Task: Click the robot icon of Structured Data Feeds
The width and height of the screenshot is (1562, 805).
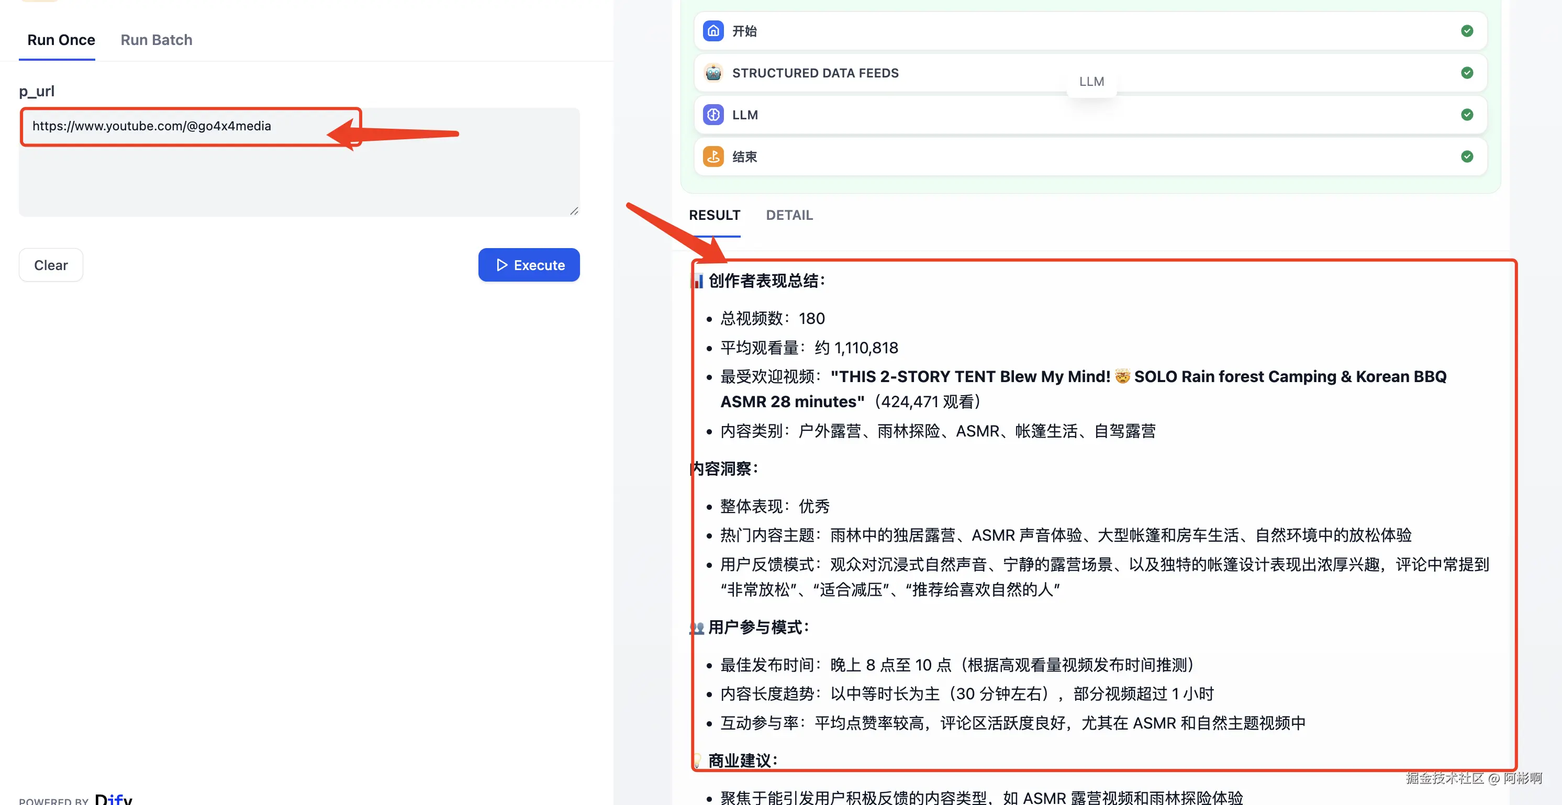Action: 713,73
